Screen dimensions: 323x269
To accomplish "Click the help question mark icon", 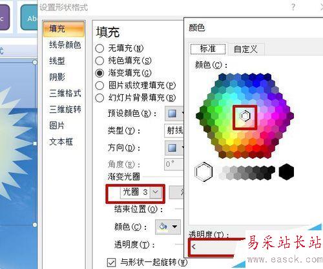I will (x=293, y=7).
